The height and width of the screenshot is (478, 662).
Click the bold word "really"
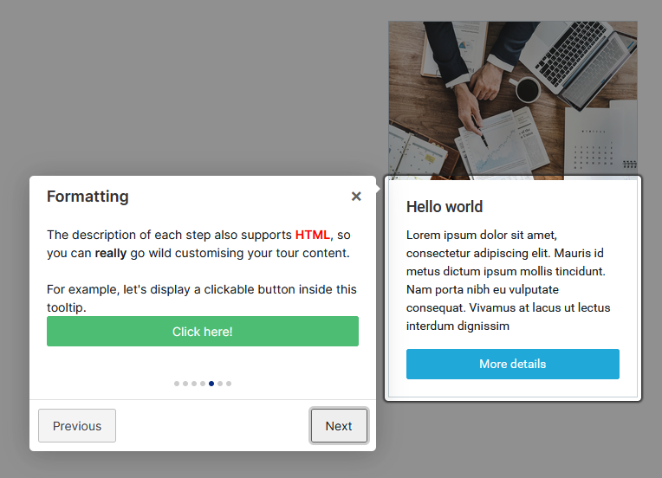111,254
